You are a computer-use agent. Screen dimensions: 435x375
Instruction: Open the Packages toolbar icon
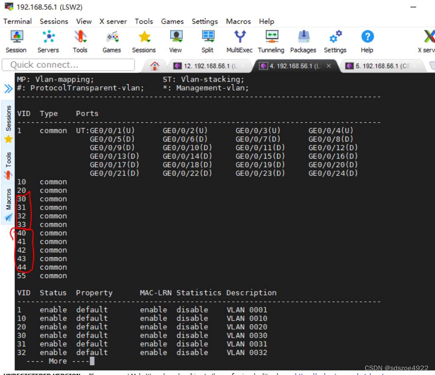pyautogui.click(x=303, y=42)
